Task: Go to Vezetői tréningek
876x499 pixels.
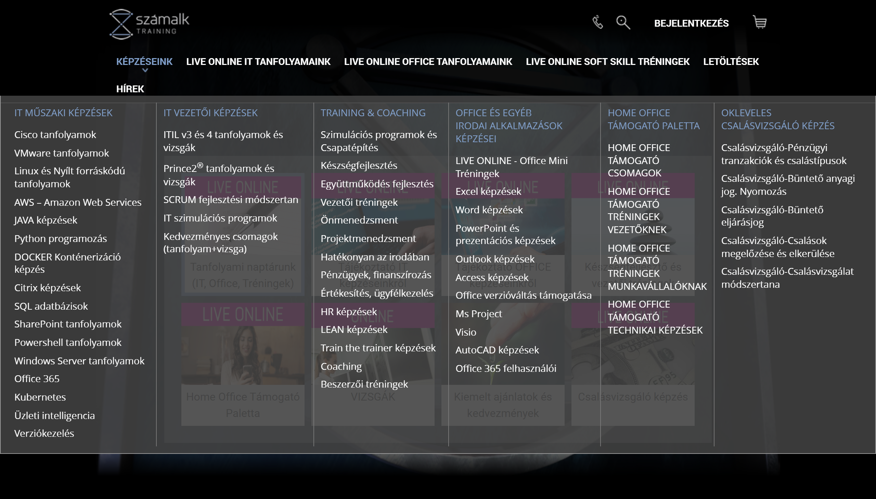Action: click(x=359, y=203)
